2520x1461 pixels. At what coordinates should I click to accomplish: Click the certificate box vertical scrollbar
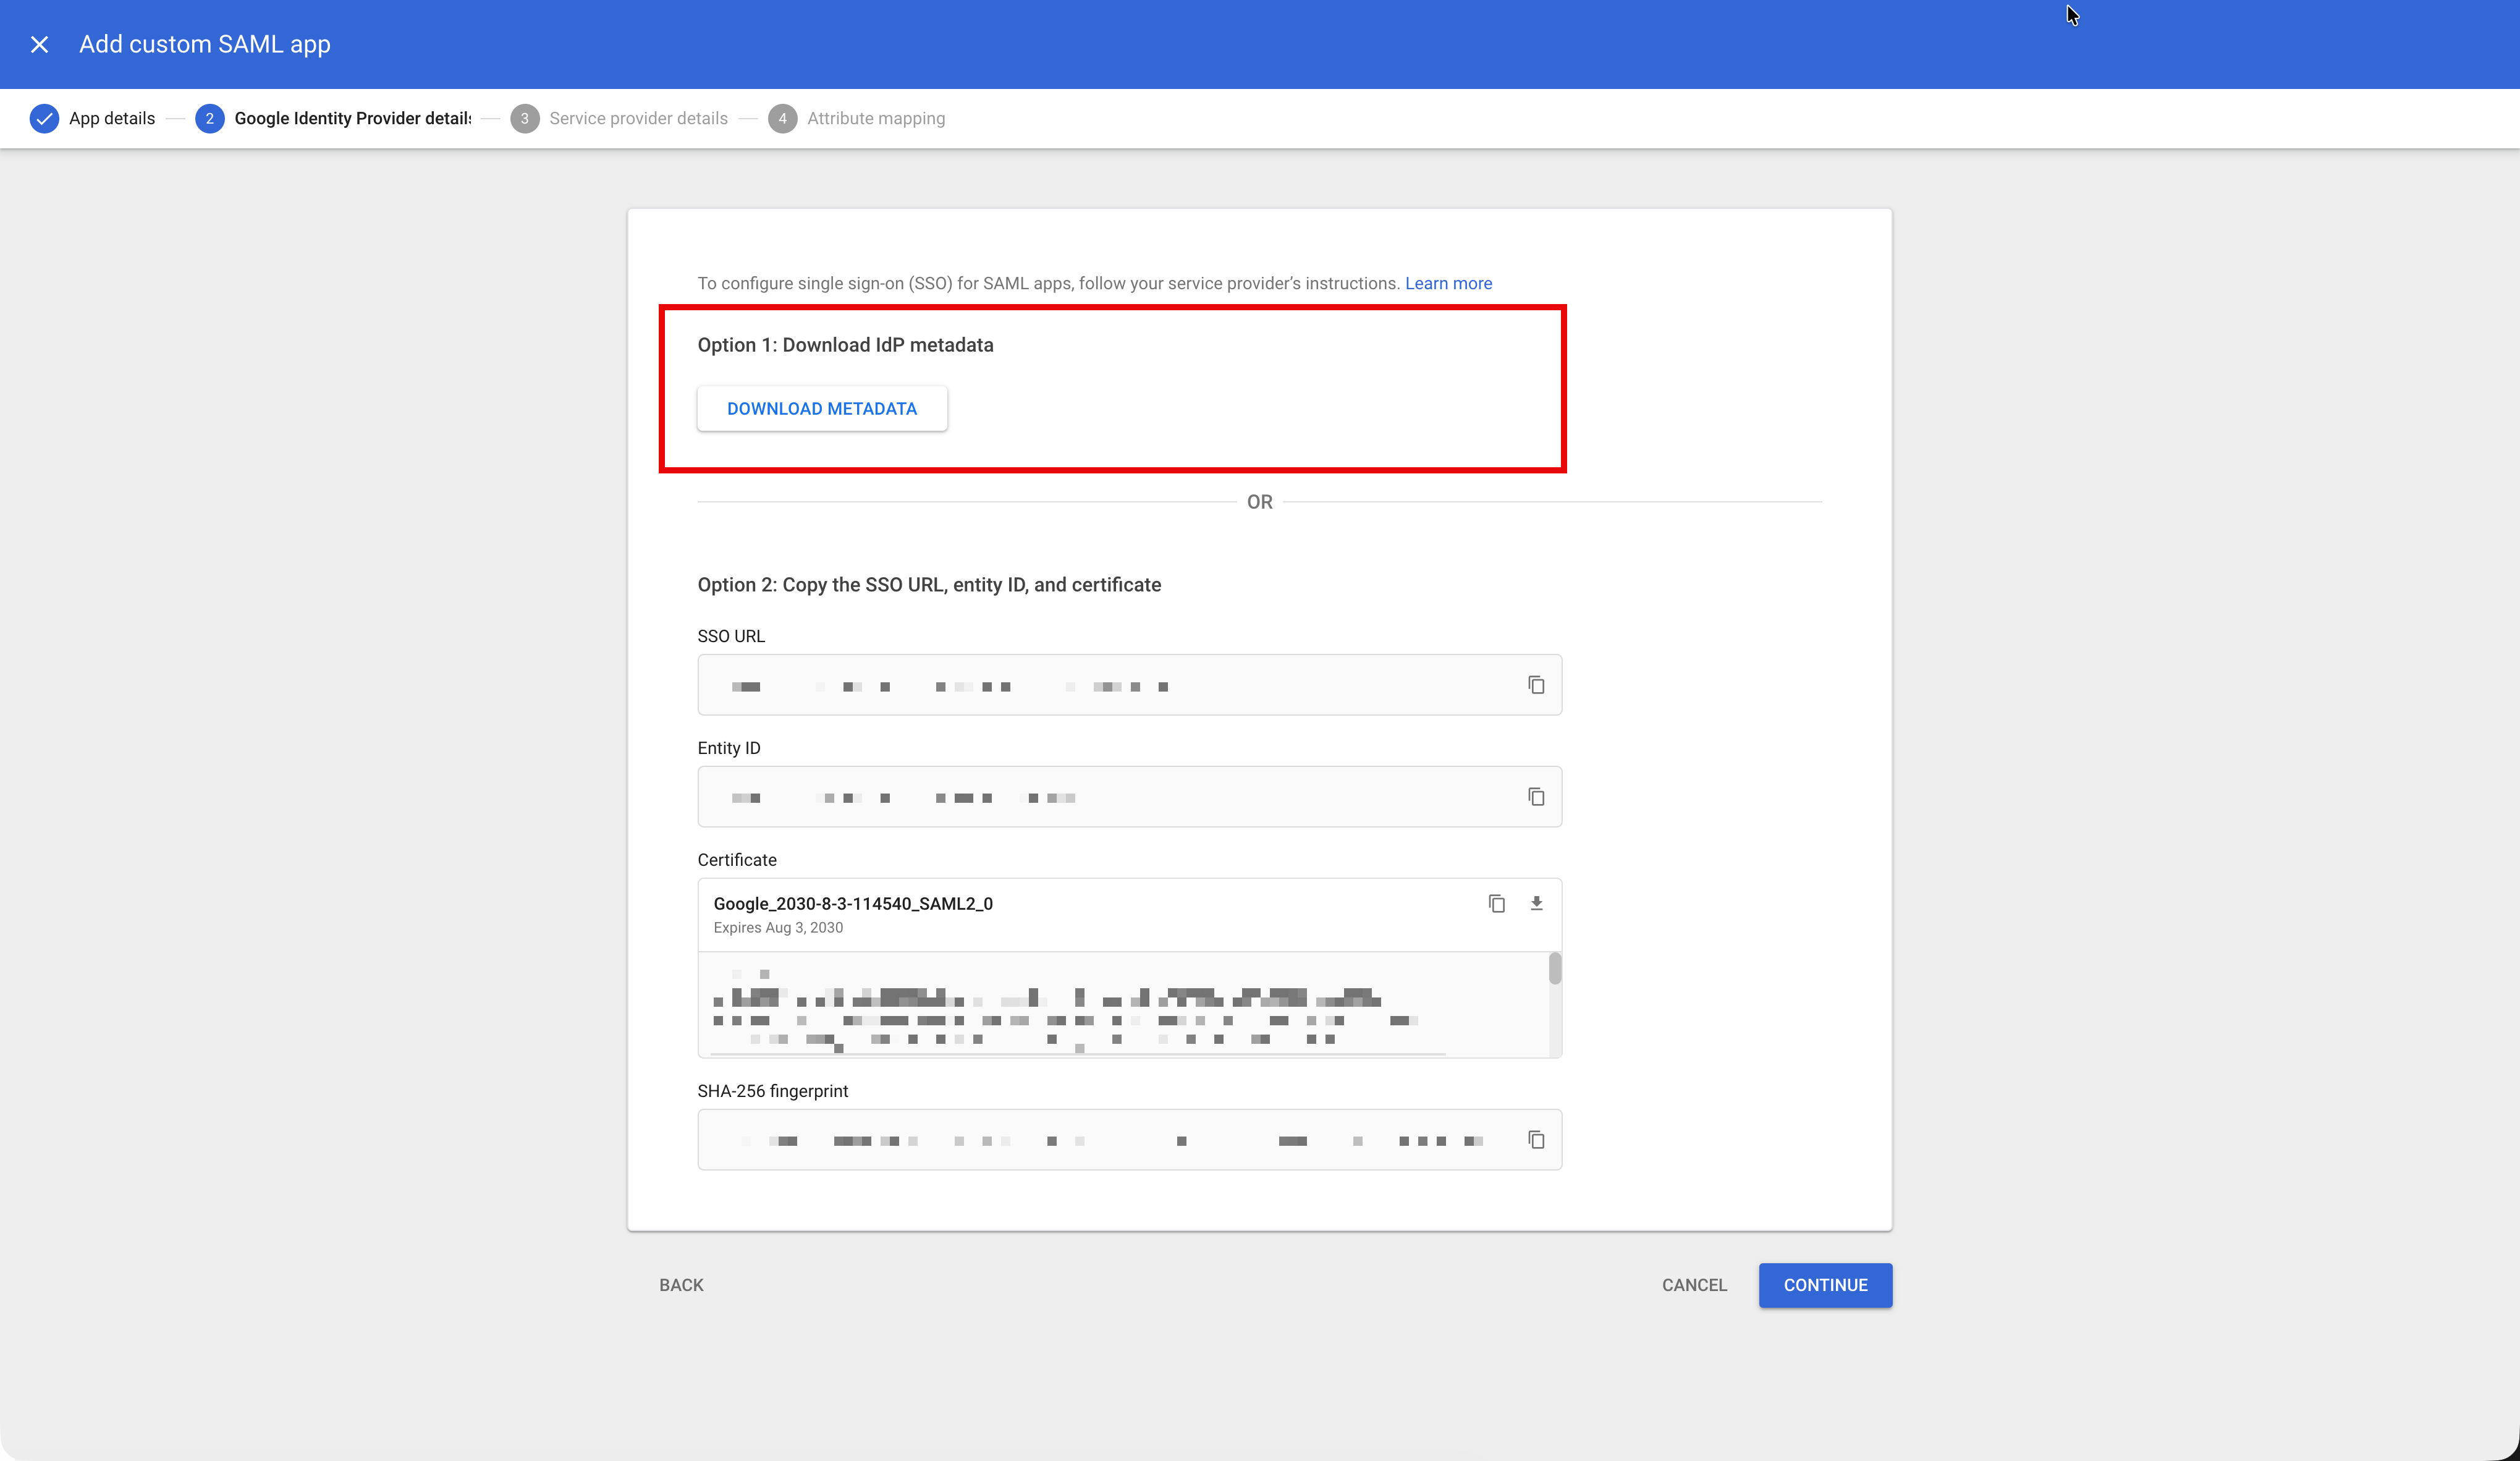pos(1554,970)
